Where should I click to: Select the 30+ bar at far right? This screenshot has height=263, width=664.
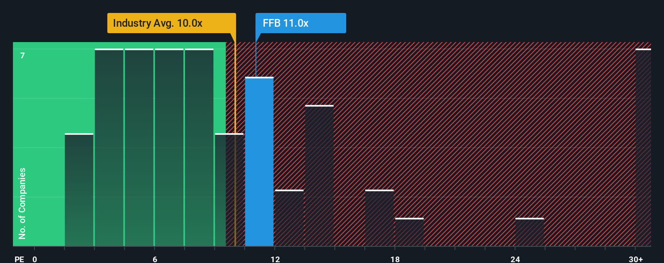643,147
